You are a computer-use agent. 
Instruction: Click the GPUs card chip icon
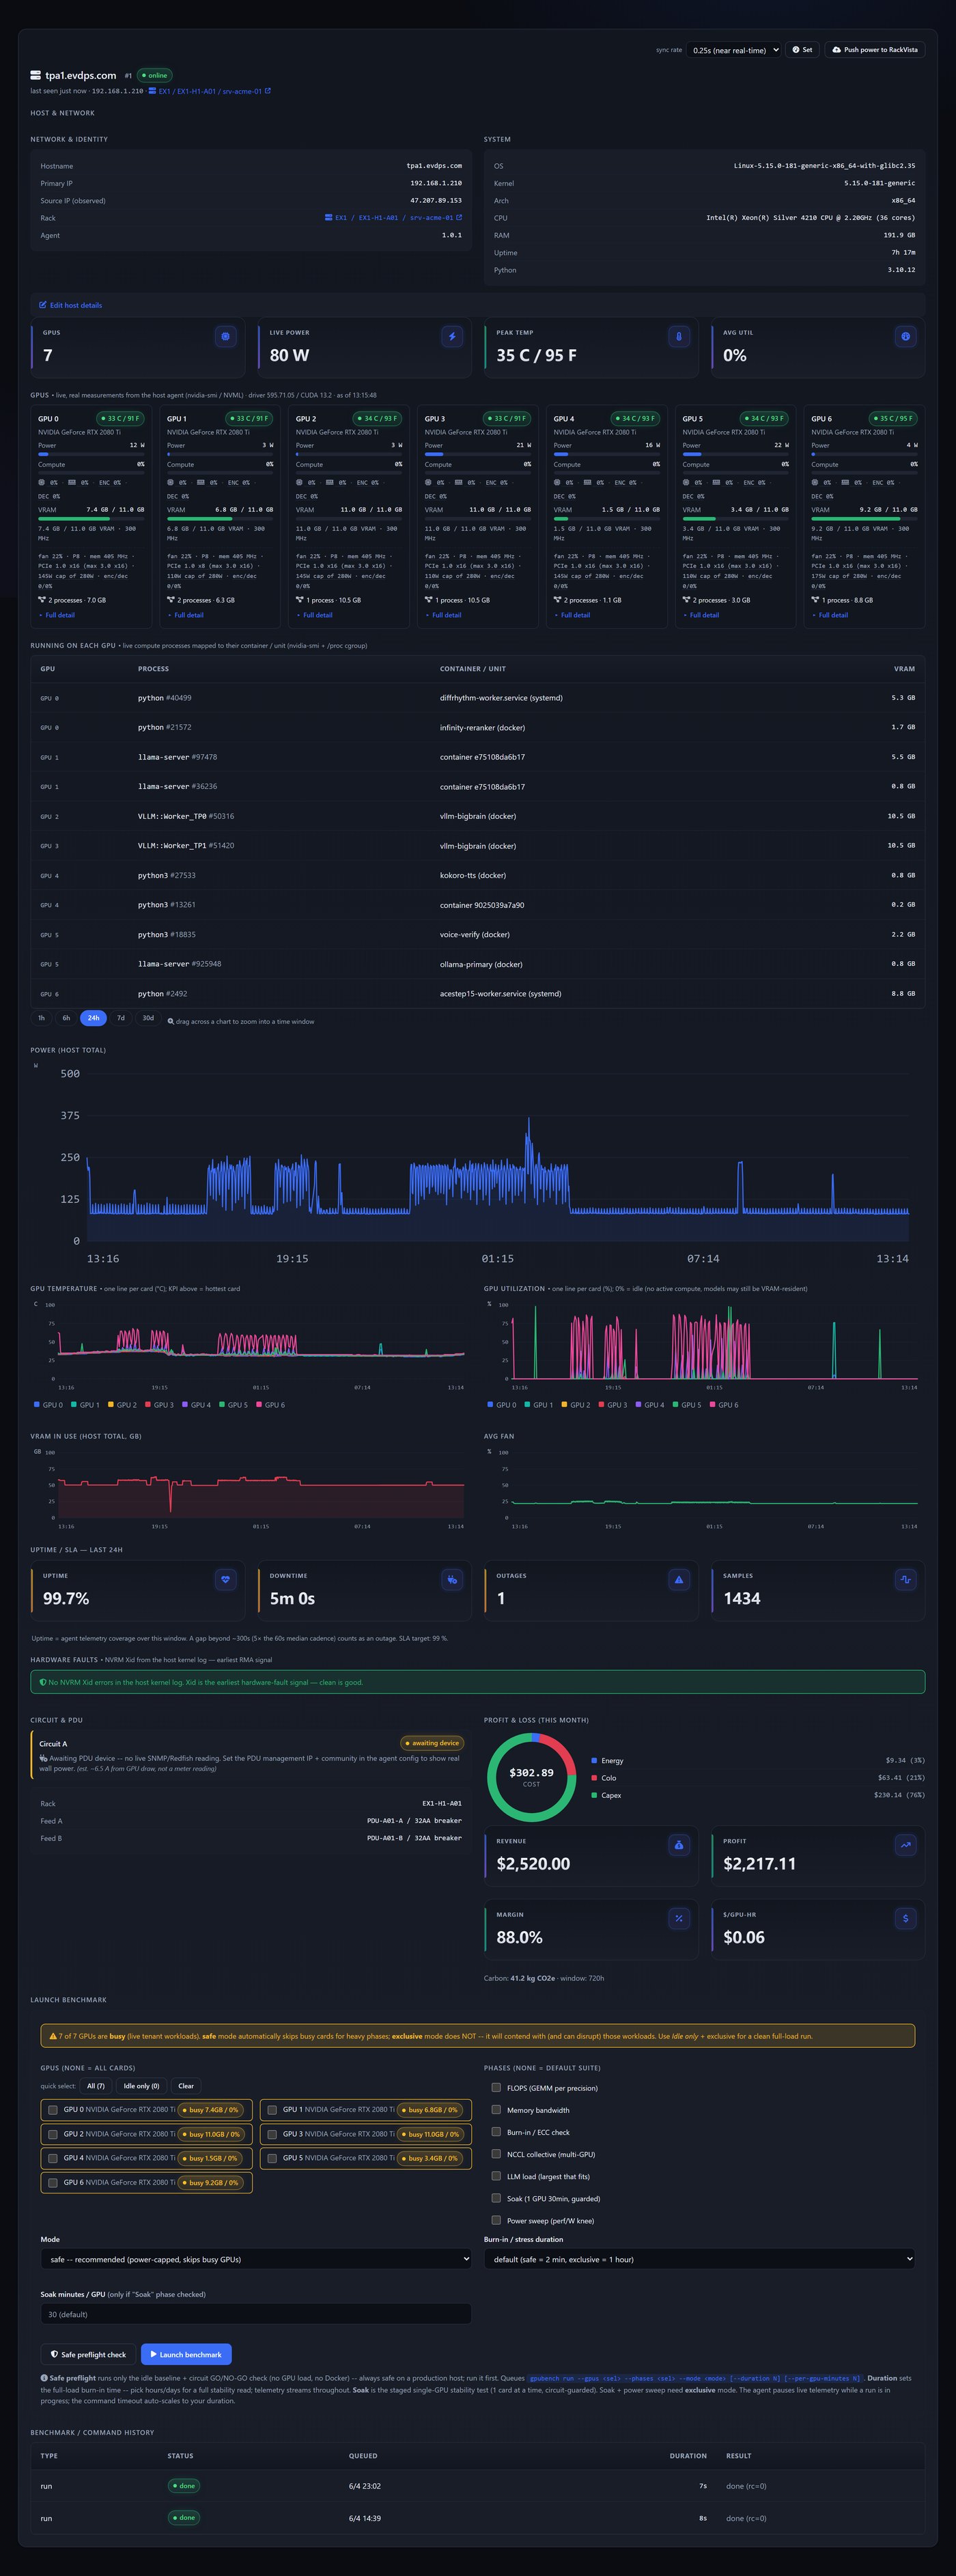click(225, 337)
